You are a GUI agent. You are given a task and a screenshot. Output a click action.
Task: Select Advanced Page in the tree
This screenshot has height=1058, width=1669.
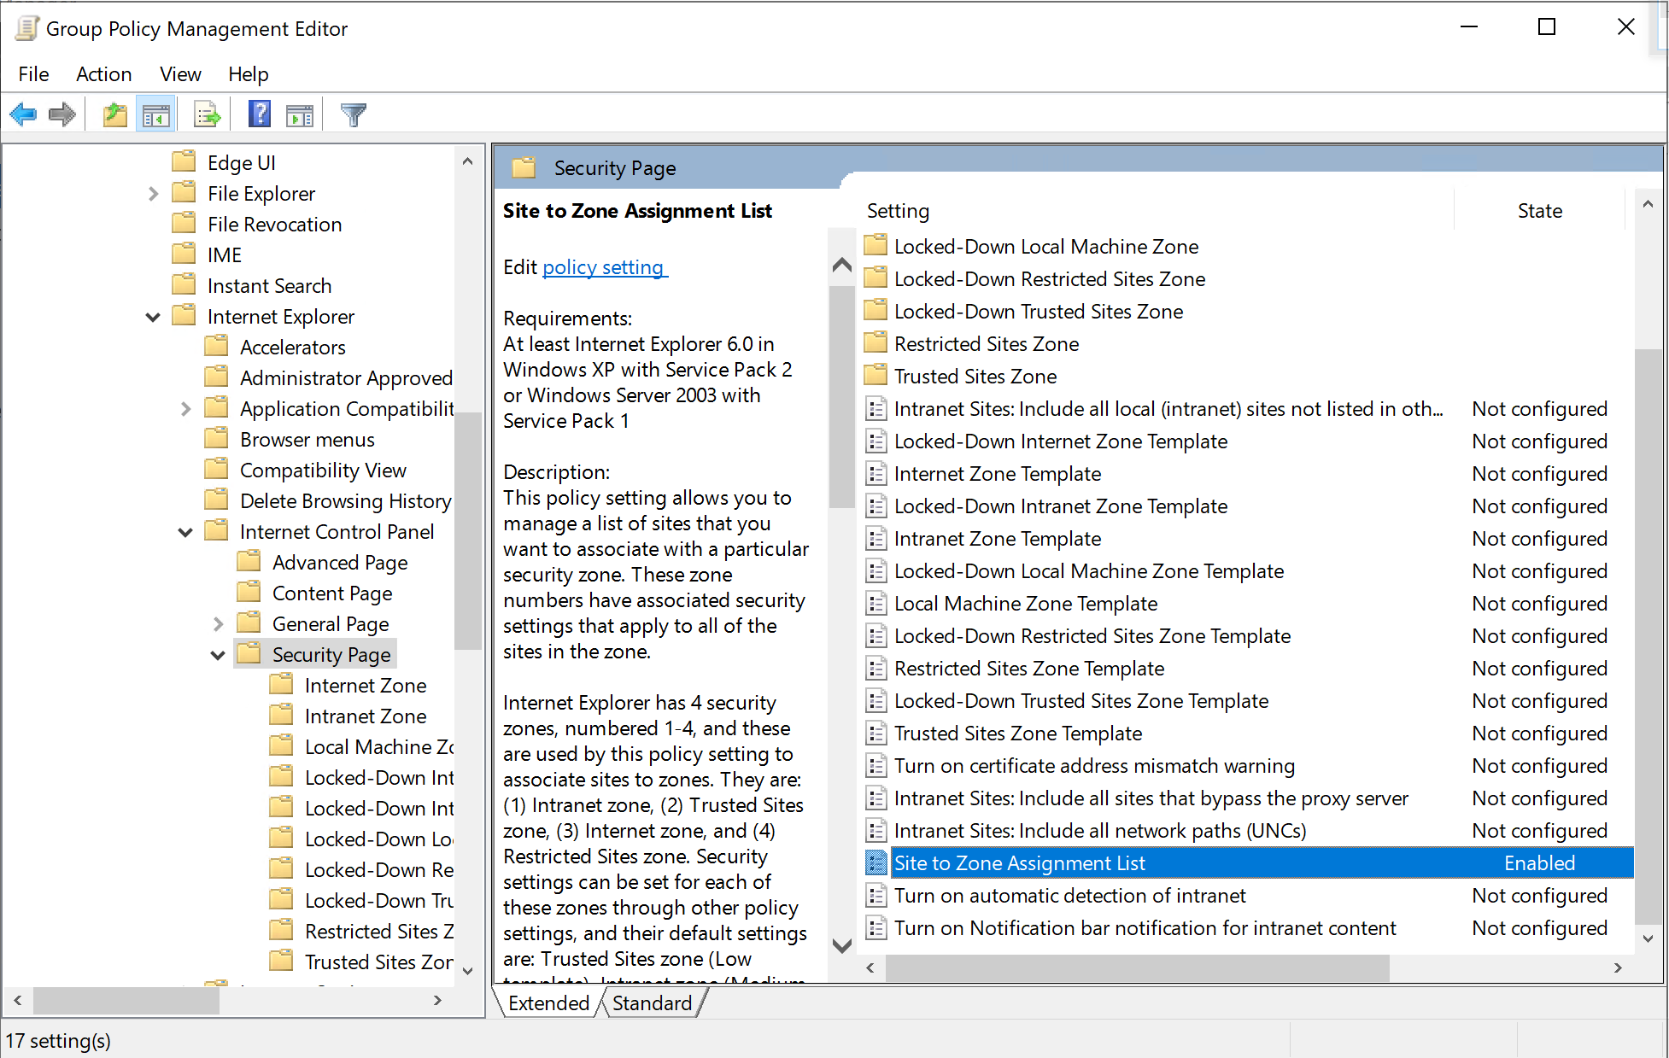(x=340, y=563)
